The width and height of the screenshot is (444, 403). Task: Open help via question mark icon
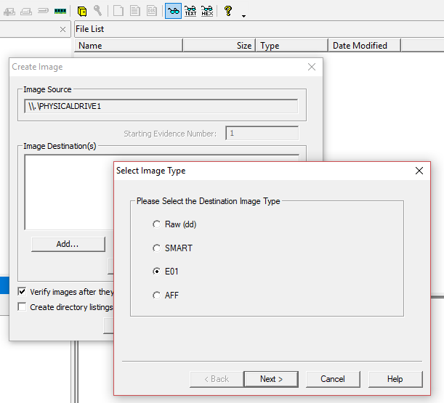pyautogui.click(x=227, y=11)
